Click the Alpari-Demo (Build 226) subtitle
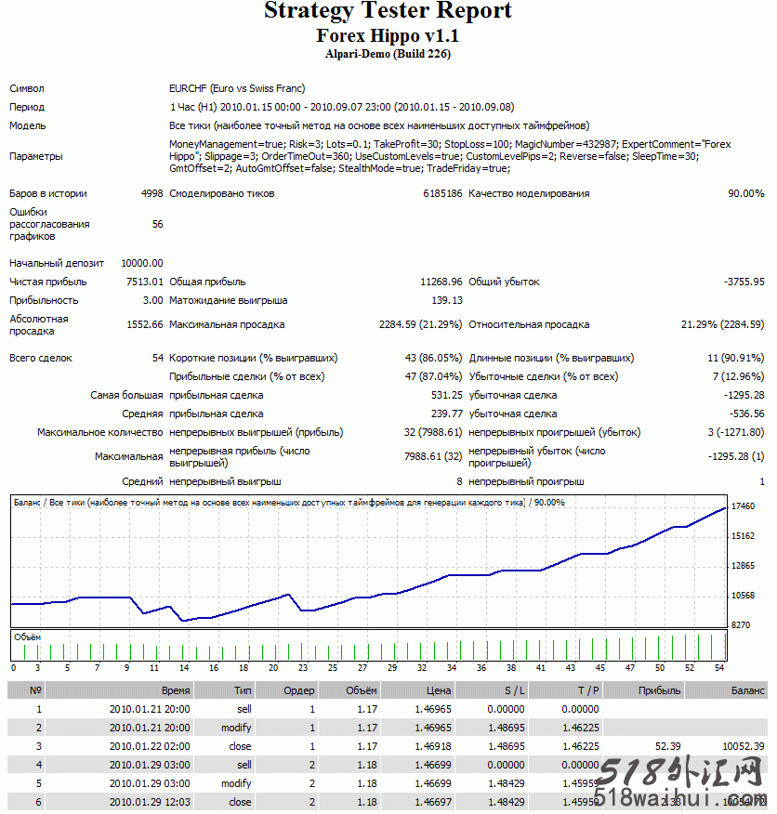This screenshot has height=814, width=777. tap(388, 55)
